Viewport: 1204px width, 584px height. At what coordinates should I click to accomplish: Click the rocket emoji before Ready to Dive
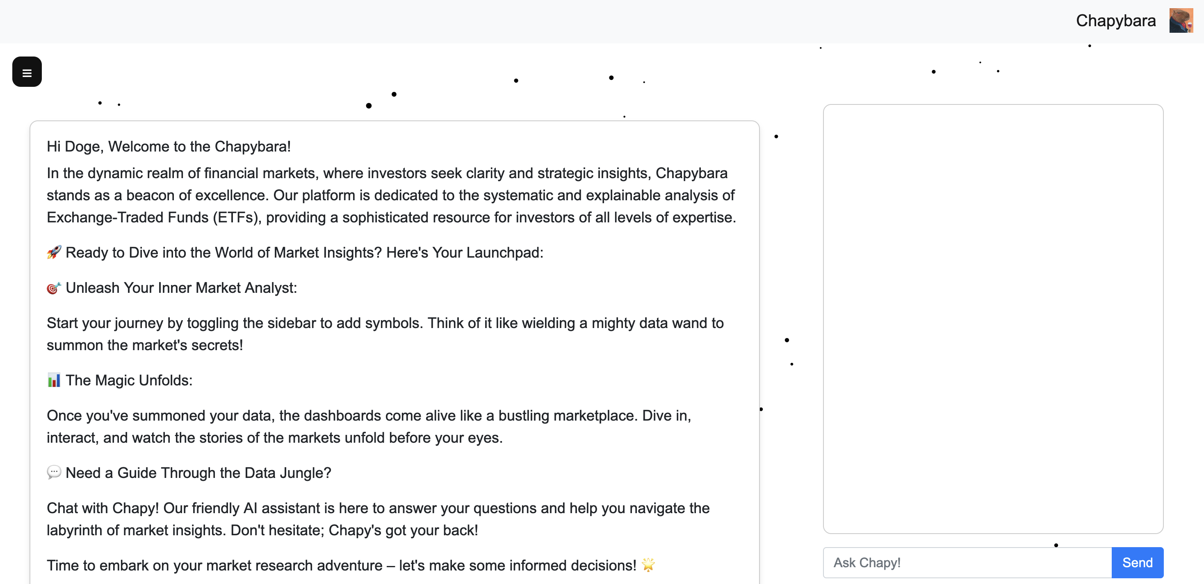54,252
